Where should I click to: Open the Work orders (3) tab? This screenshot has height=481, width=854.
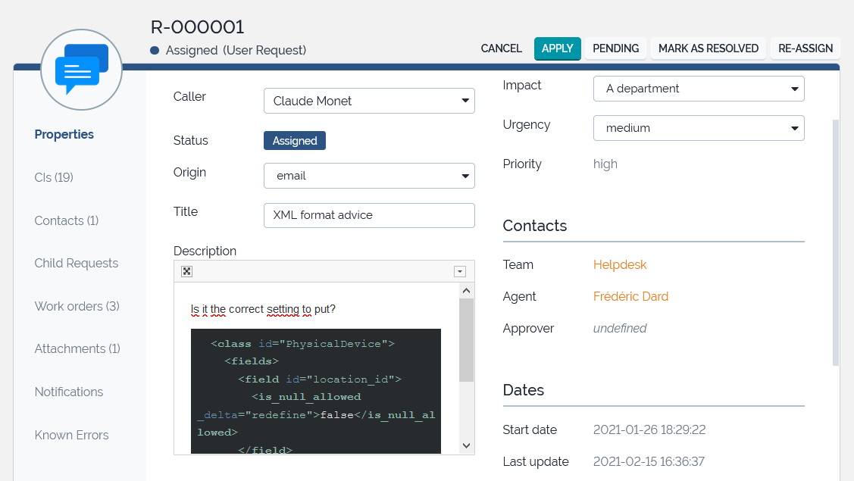click(x=77, y=306)
